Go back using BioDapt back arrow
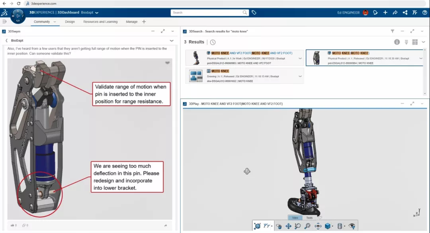Image resolution: width=430 pixels, height=233 pixels. 7,41
